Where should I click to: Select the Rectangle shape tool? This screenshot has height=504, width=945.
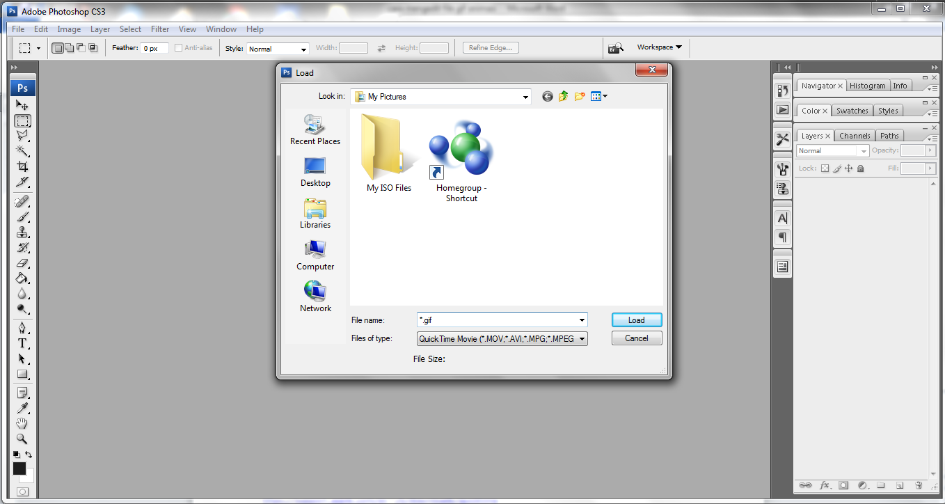(x=22, y=374)
